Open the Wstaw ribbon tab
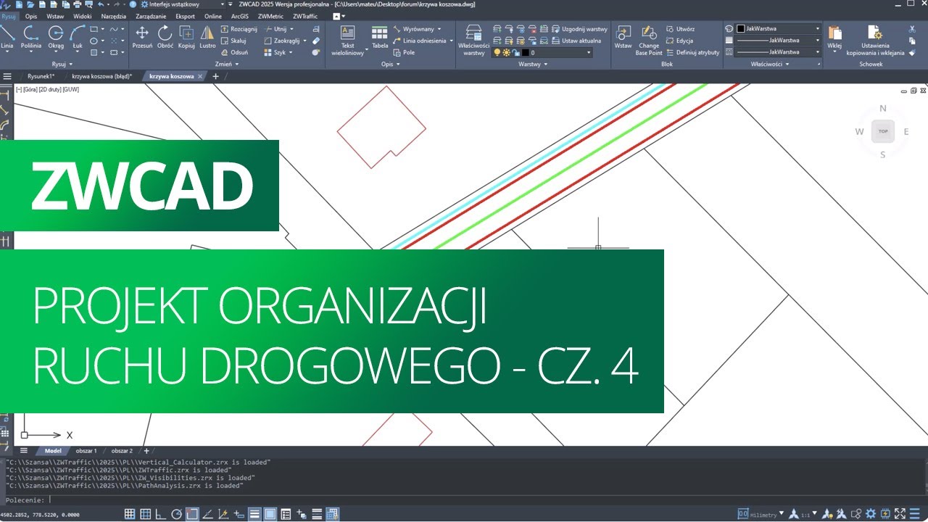Image resolution: width=928 pixels, height=522 pixels. tap(54, 16)
